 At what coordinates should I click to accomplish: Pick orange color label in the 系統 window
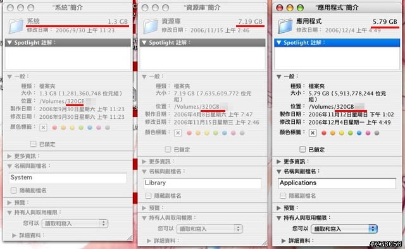pos(63,128)
